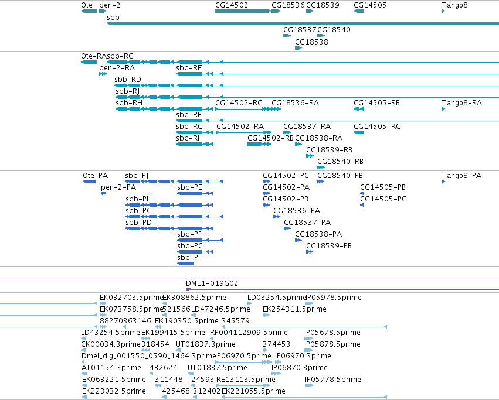
Task: Select the CG14502 gene bar
Action: pos(243,11)
